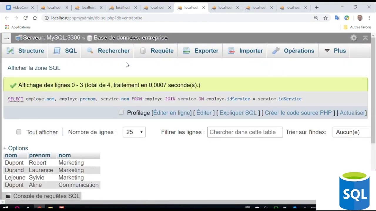
Task: Click the Actualiser link
Action: (352, 113)
